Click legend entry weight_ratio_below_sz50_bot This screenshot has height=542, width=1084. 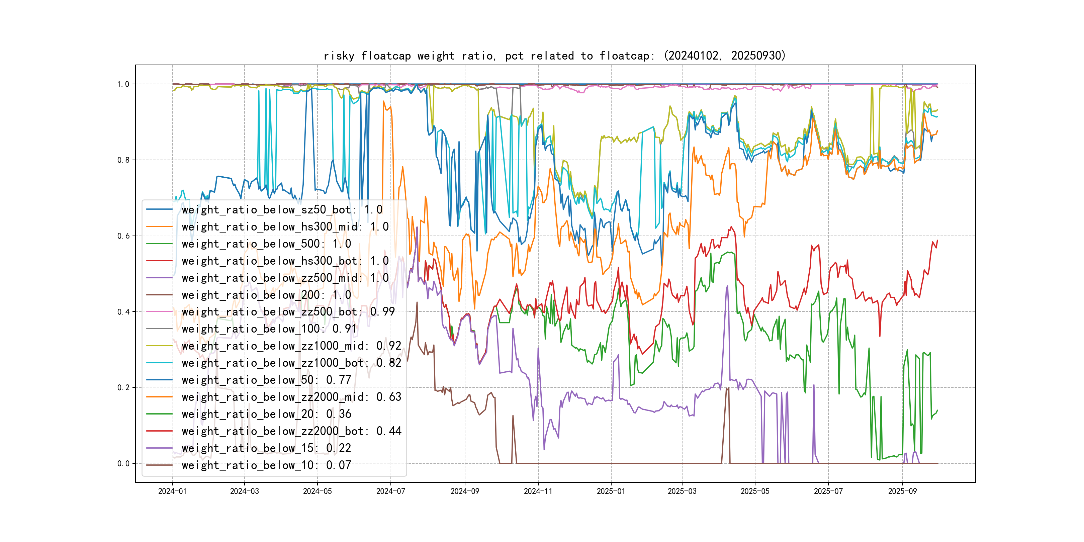pyautogui.click(x=282, y=209)
